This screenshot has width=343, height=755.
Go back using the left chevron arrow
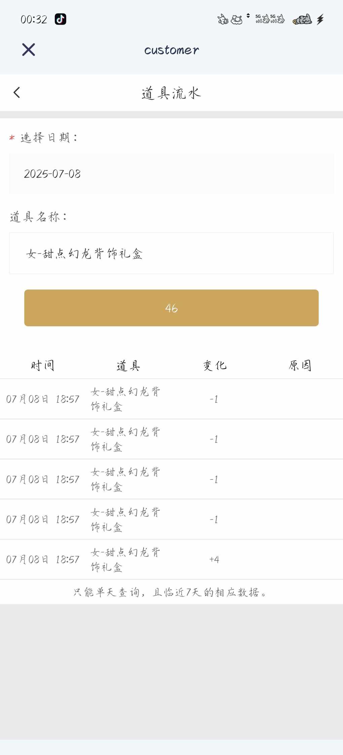[x=16, y=93]
